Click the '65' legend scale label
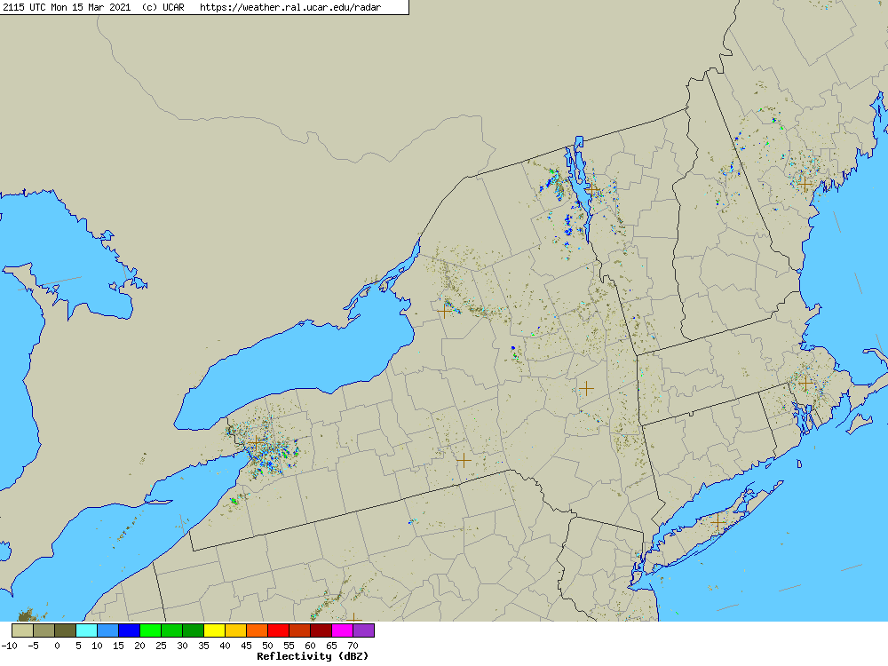 [x=331, y=646]
